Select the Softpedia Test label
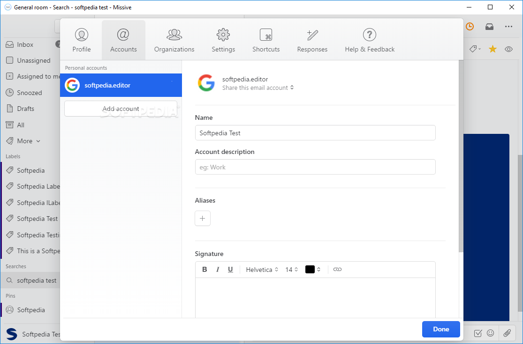Viewport: 523px width, 344px height. click(x=30, y=219)
